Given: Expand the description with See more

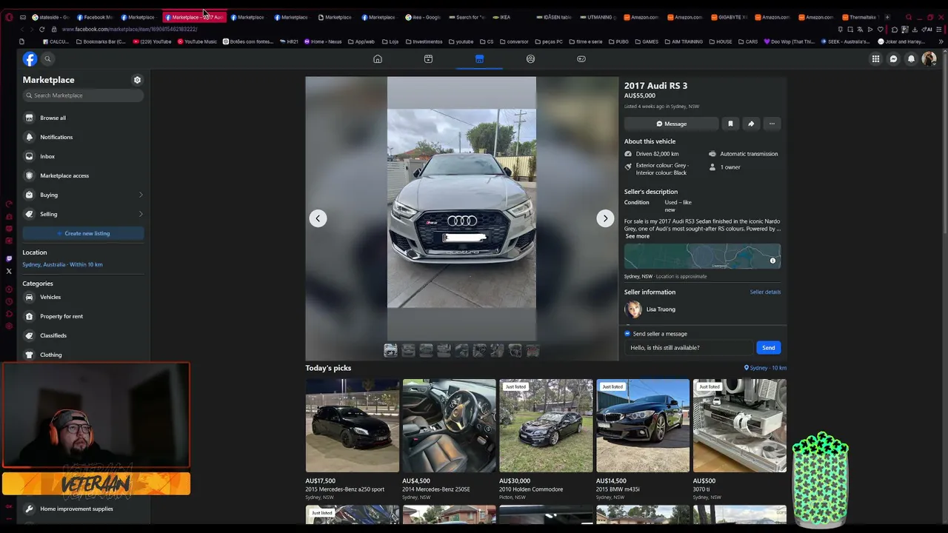Looking at the screenshot, I should (638, 236).
